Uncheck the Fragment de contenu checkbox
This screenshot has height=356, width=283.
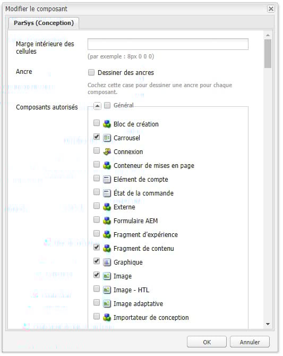pyautogui.click(x=97, y=247)
